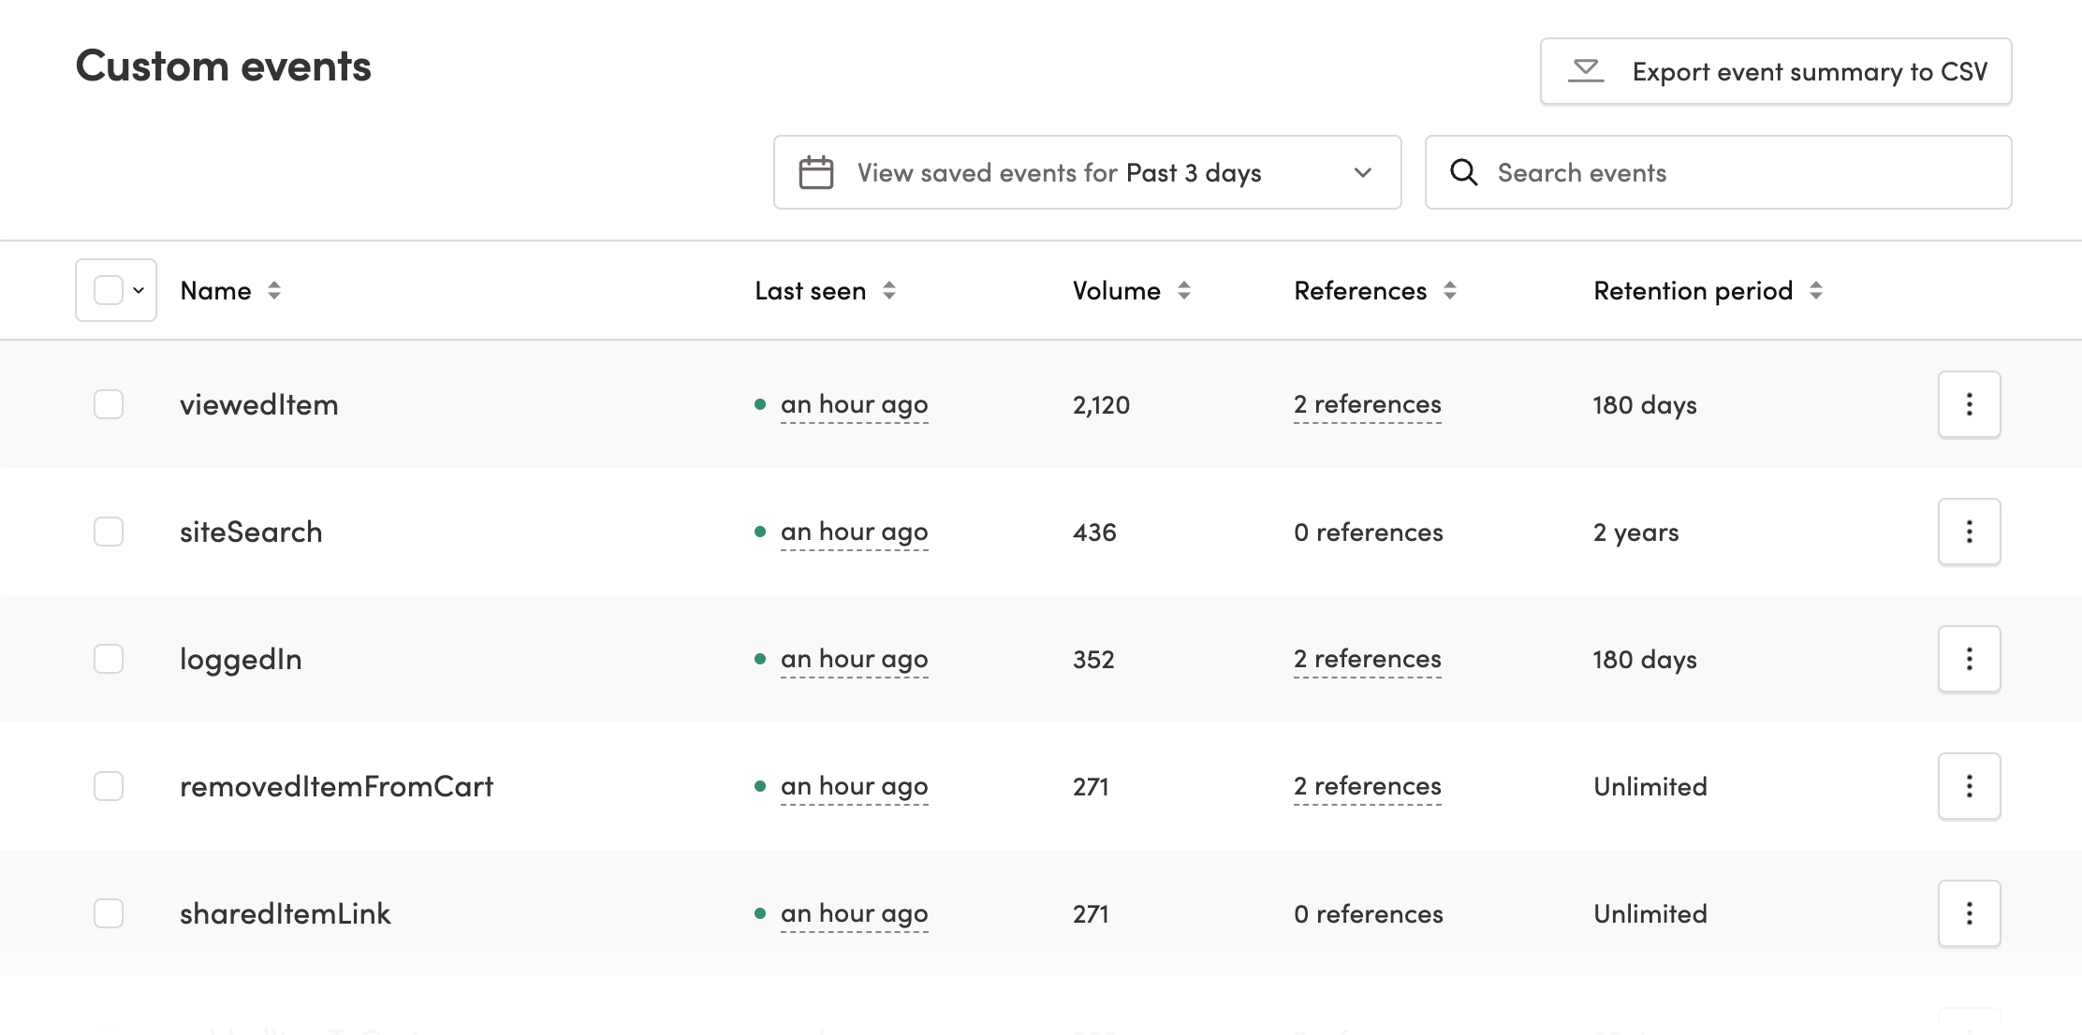Viewport: 2082px width, 1035px height.
Task: Click the three-dot menu icon for removedItemFromCart
Action: point(1971,785)
